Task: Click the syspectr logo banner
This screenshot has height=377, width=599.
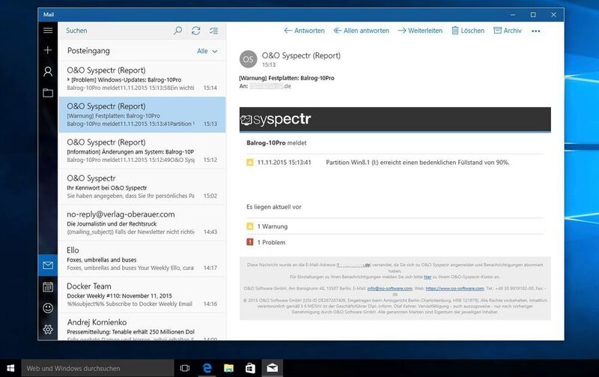Action: [x=395, y=119]
